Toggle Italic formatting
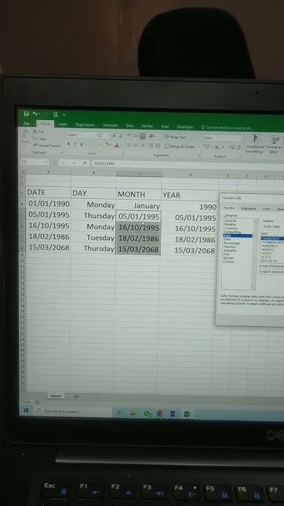This screenshot has height=506, width=284. (x=75, y=144)
